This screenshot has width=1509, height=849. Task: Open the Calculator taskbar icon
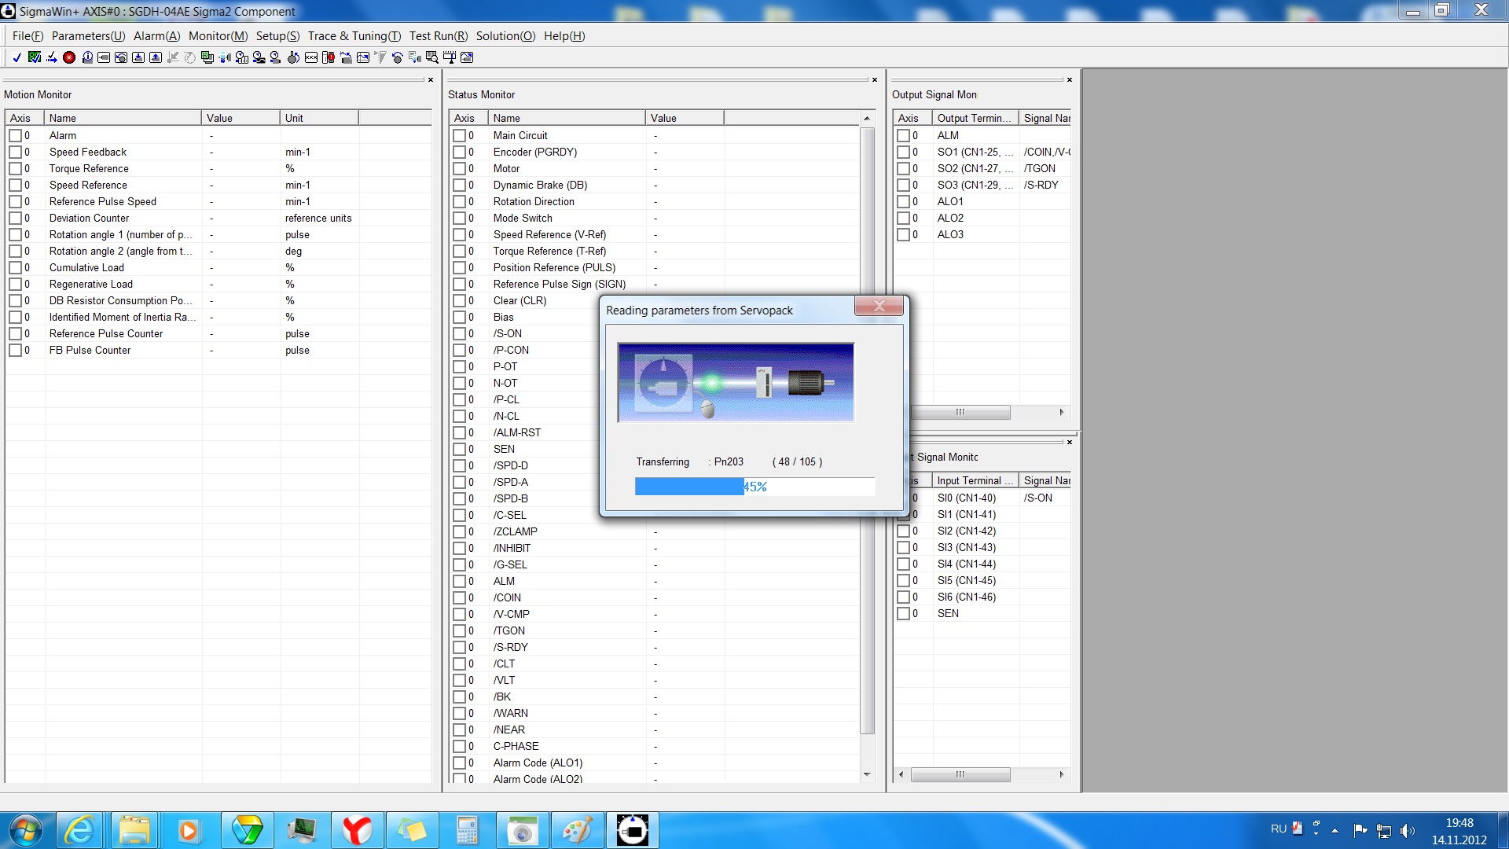pyautogui.click(x=467, y=830)
